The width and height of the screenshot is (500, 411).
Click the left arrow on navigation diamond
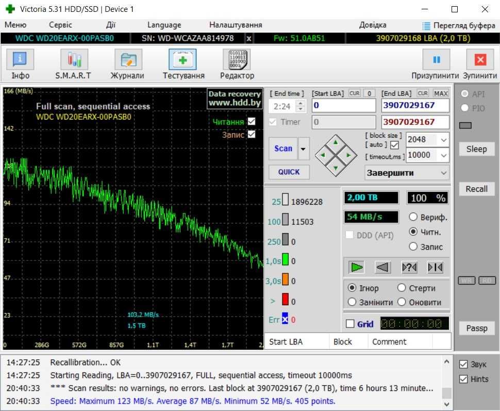(323, 155)
